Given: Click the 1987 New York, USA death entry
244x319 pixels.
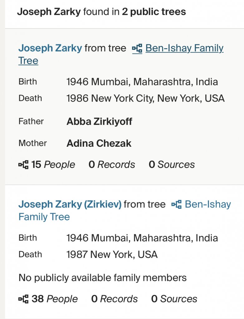Looking at the screenshot, I should 112,255.
